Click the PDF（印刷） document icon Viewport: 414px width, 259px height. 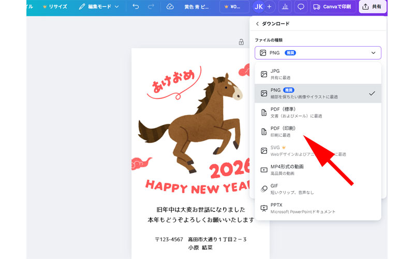click(264, 132)
